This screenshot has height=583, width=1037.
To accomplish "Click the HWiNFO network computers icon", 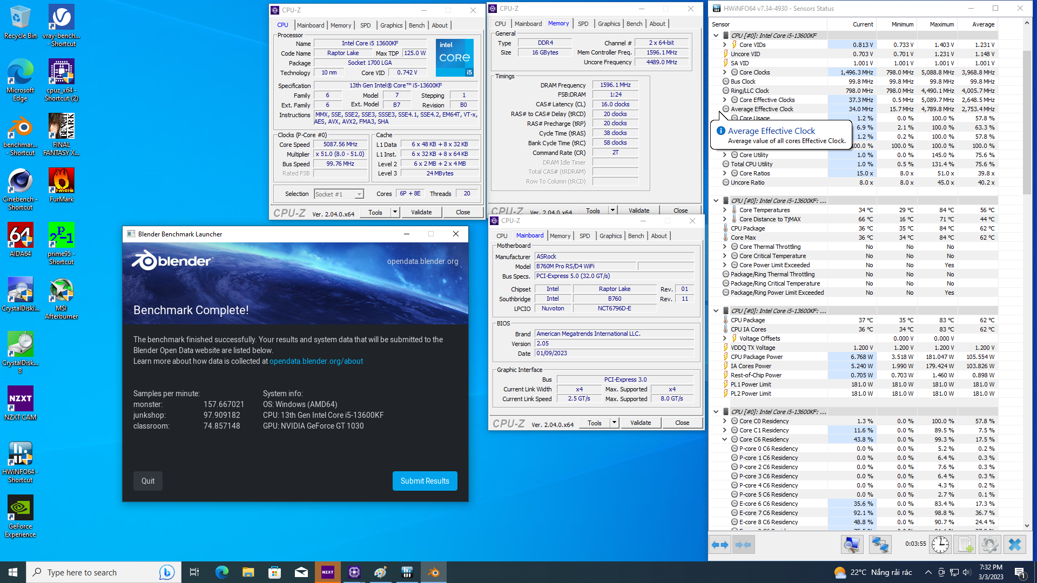I will pos(880,545).
